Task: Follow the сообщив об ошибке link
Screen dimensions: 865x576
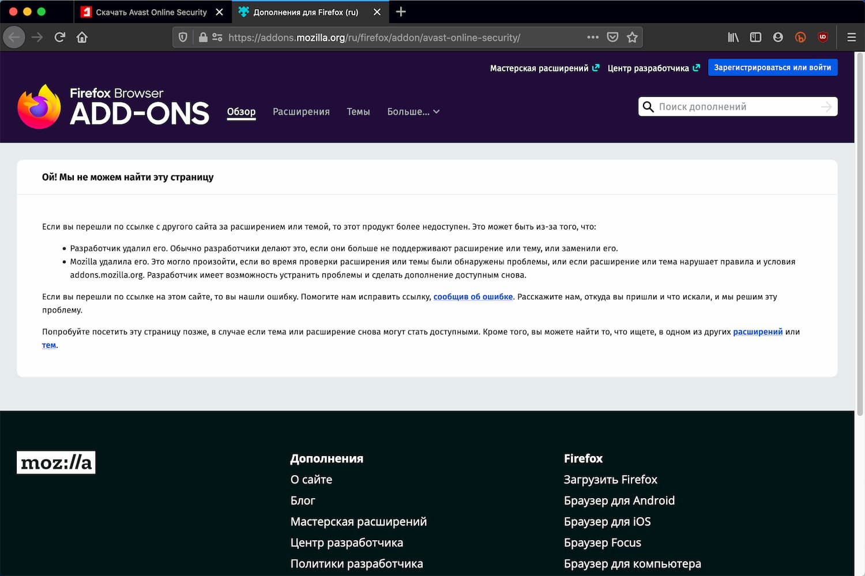Action: (x=473, y=296)
